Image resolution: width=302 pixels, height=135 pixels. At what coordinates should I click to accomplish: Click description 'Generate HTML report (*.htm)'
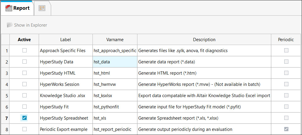[204, 73]
